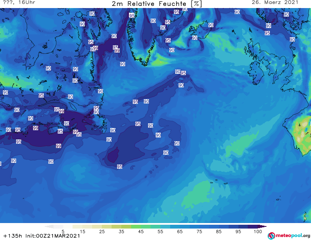Click the meteopool logo icon
Image resolution: width=311 pixels, height=240 pixels.
click(x=271, y=236)
